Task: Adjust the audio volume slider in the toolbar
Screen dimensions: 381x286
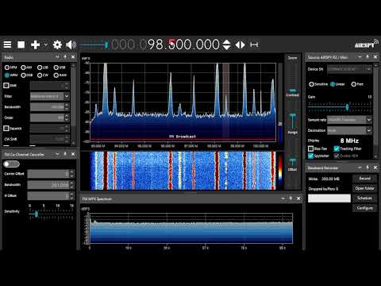Action: pos(94,44)
